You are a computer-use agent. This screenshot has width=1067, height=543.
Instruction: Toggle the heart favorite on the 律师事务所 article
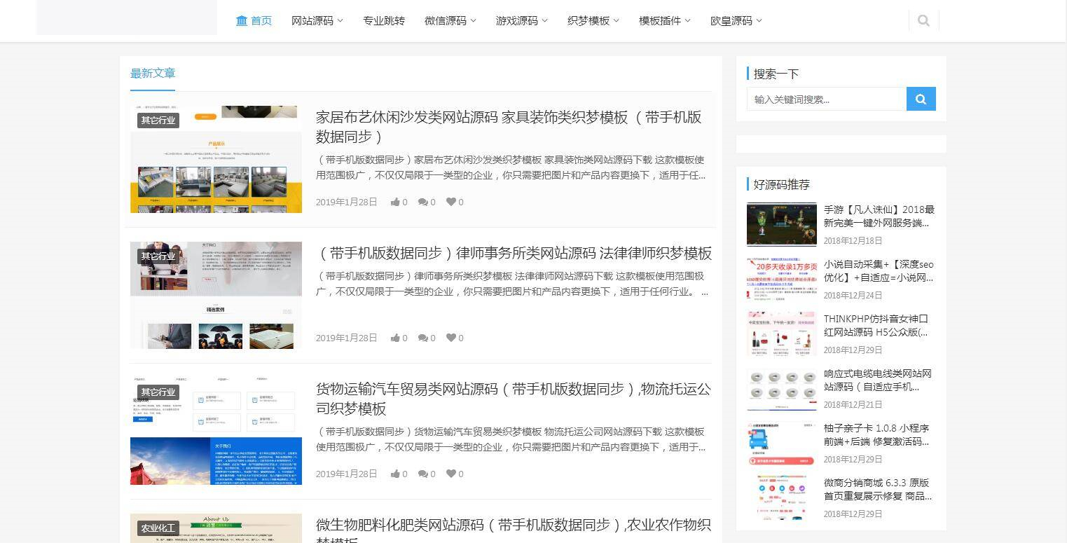450,338
